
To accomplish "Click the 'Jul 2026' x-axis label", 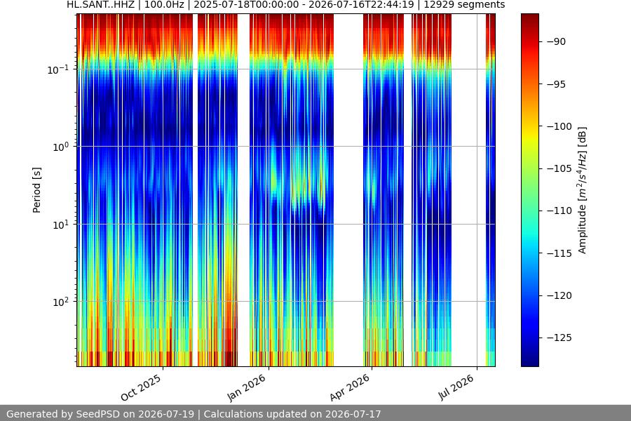I will coord(456,387).
